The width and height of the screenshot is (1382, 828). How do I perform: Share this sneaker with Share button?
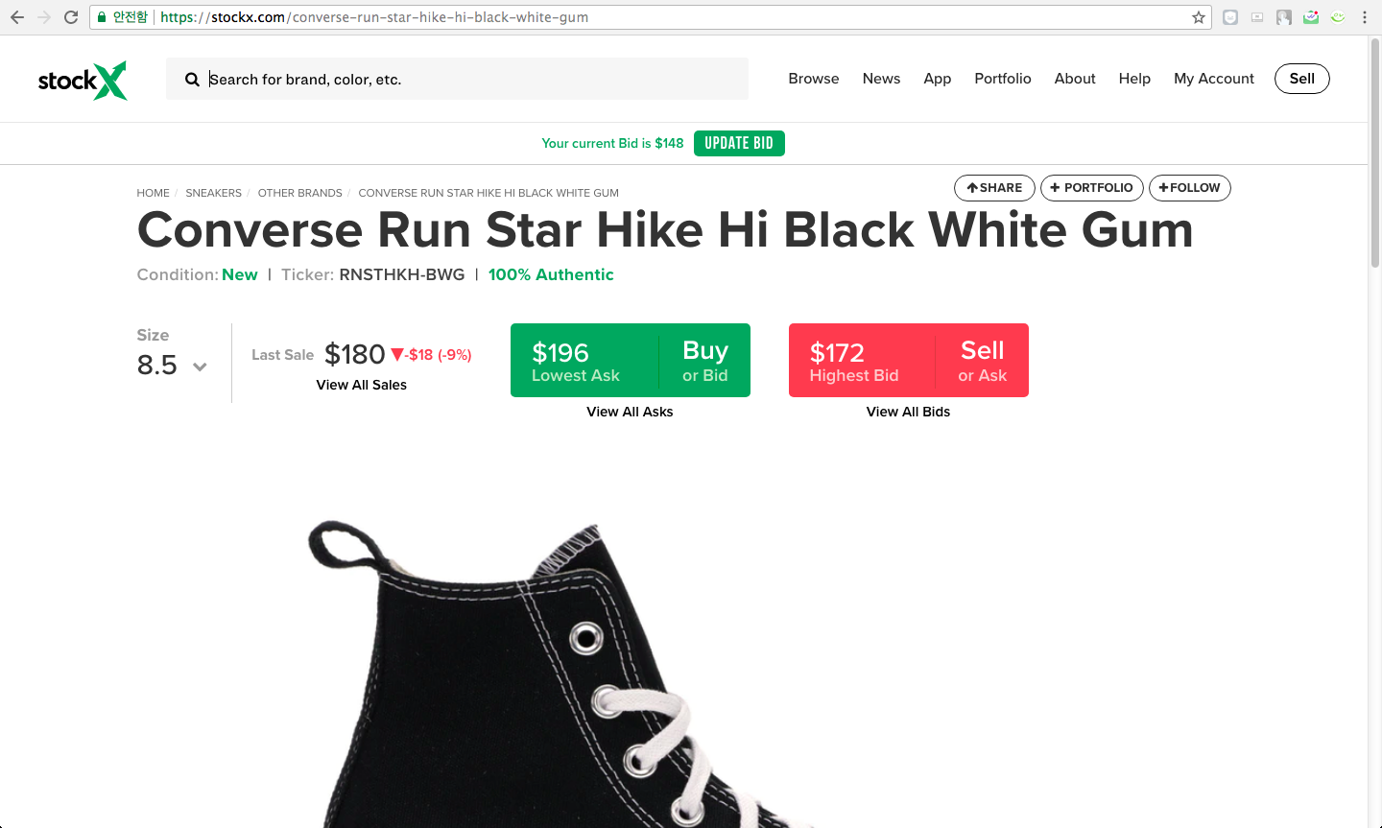994,188
